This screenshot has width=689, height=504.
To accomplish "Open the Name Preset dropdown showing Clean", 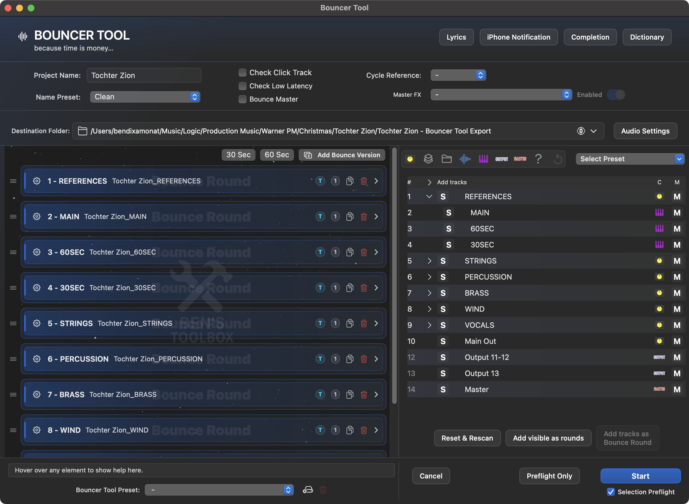I will click(145, 97).
